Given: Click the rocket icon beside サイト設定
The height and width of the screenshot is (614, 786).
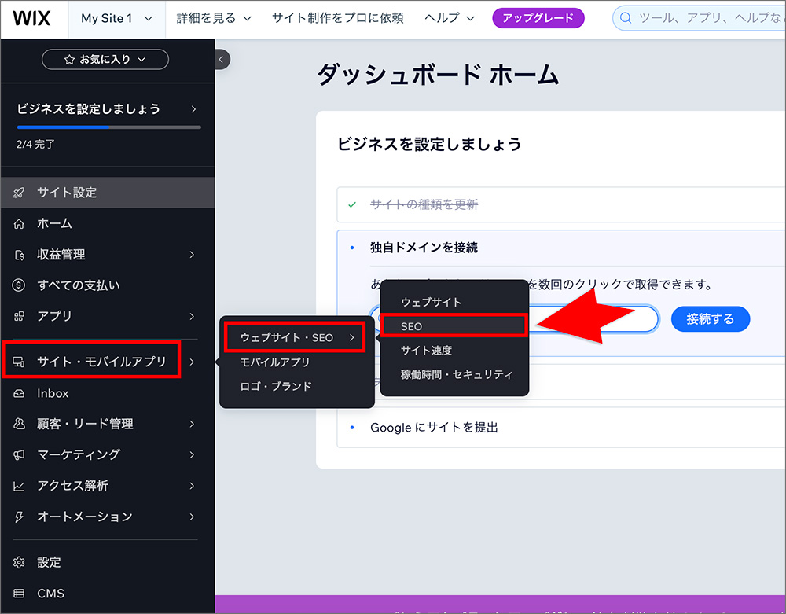Looking at the screenshot, I should [19, 193].
